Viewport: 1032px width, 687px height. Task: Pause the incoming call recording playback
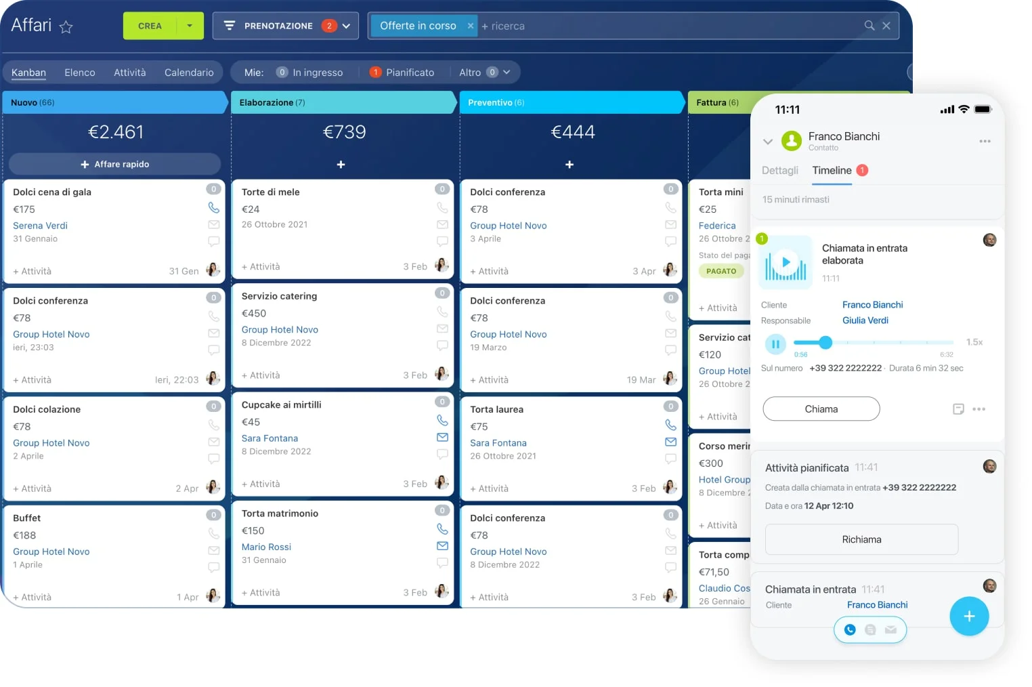[x=775, y=344]
